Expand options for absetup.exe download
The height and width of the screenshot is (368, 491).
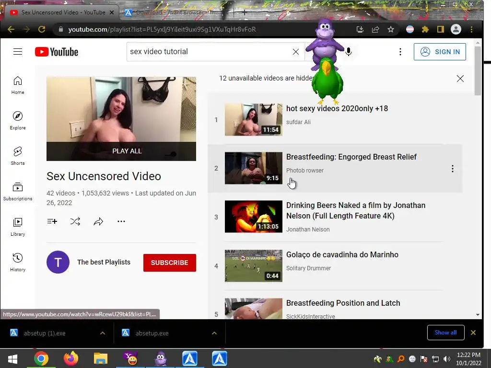point(214,333)
